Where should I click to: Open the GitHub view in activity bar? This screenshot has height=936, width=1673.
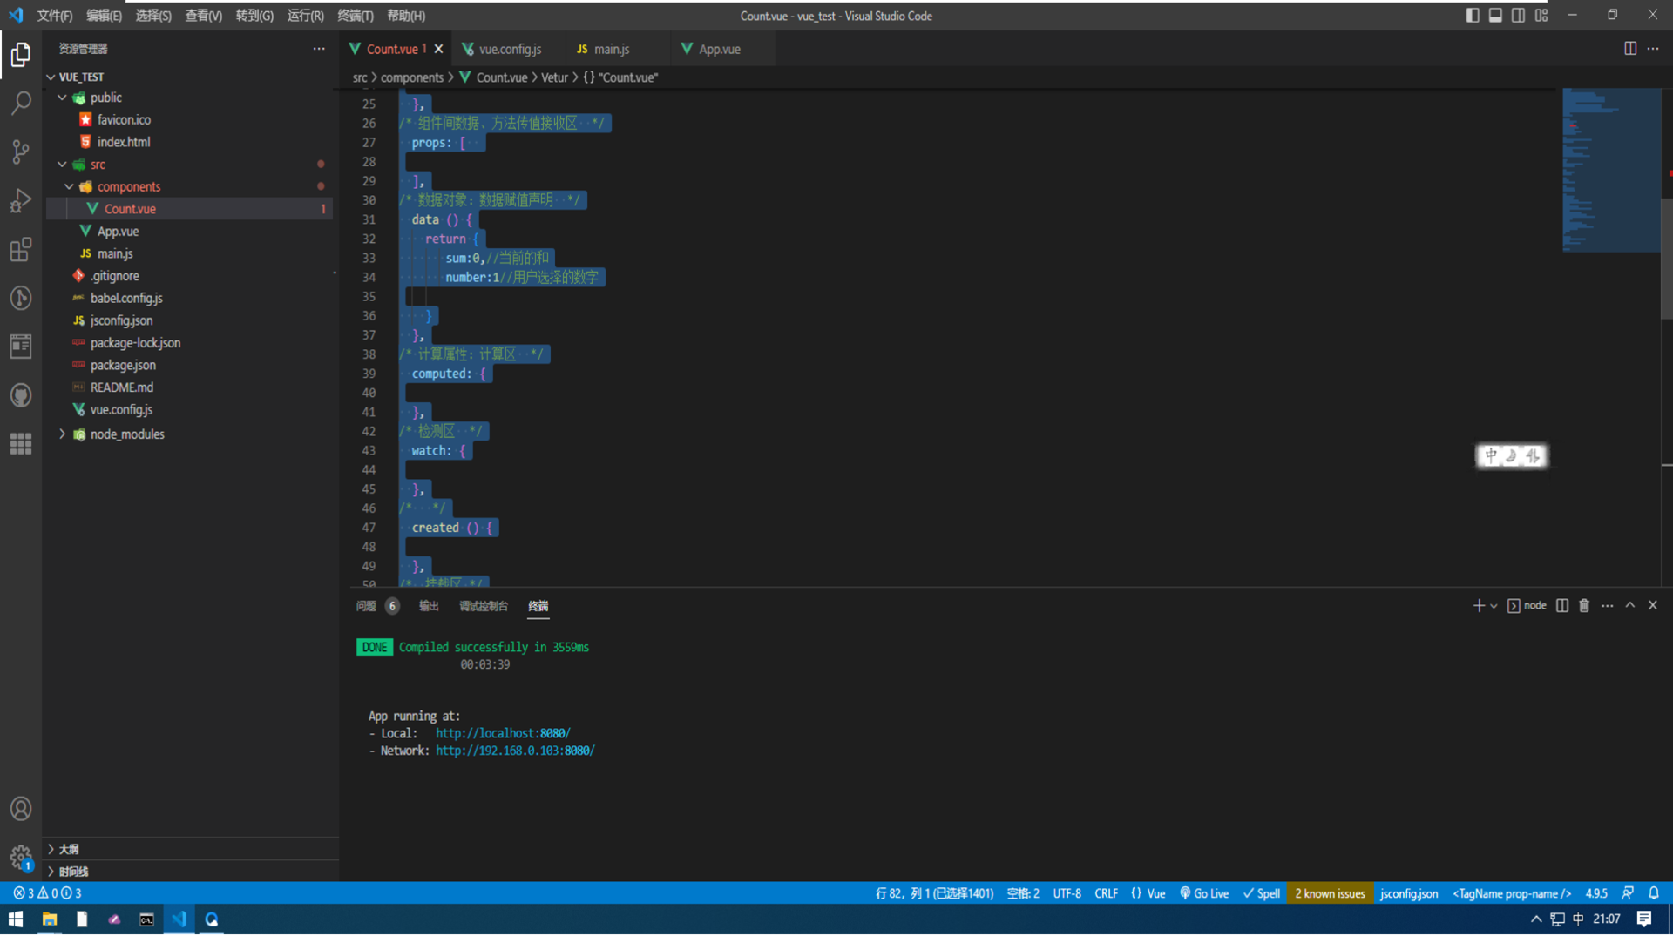(x=21, y=395)
